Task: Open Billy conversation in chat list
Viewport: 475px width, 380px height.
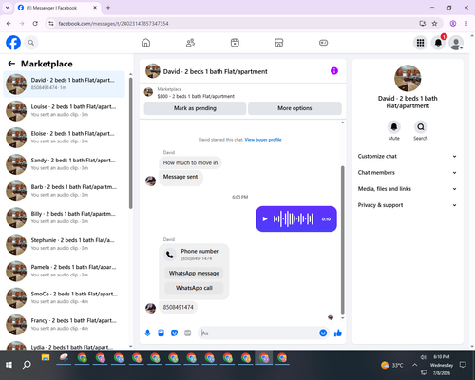Action: click(x=64, y=218)
